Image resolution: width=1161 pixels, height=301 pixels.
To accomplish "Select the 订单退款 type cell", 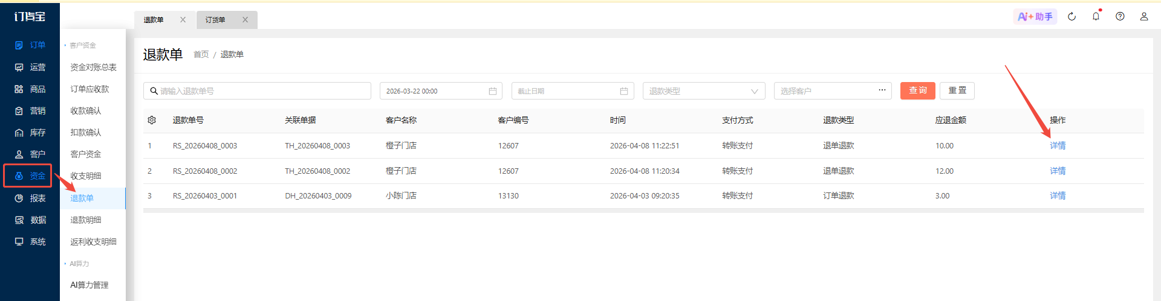I will click(839, 195).
